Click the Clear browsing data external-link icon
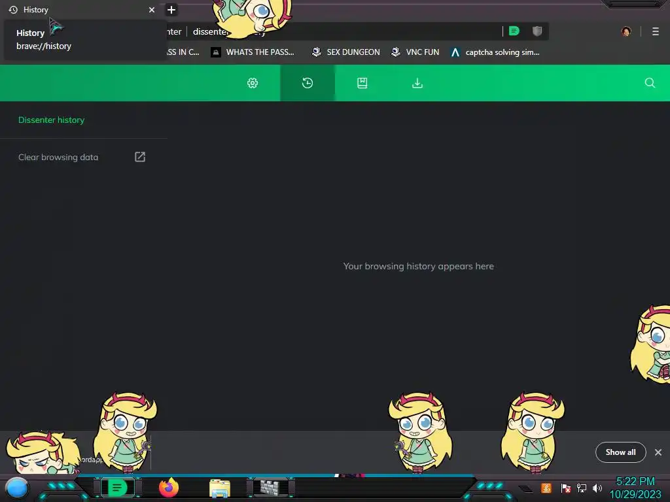Screen dimensions: 670x502 tap(140, 157)
